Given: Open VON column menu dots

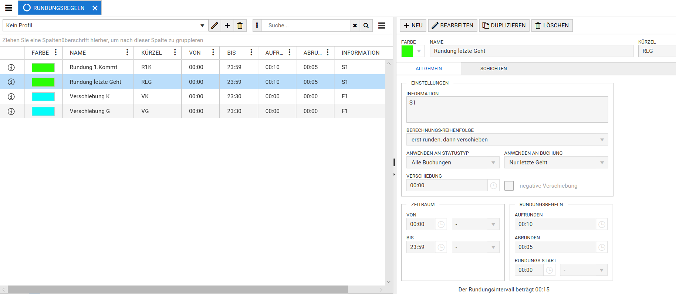Looking at the screenshot, I should point(213,52).
